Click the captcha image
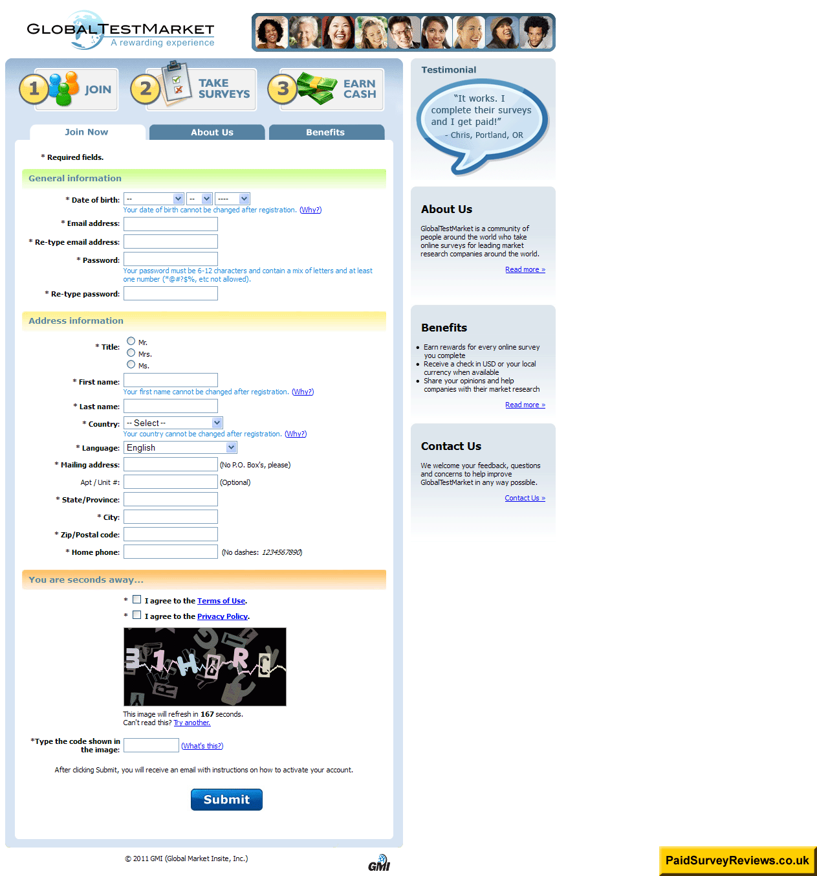Image resolution: width=817 pixels, height=876 pixels. 205,667
